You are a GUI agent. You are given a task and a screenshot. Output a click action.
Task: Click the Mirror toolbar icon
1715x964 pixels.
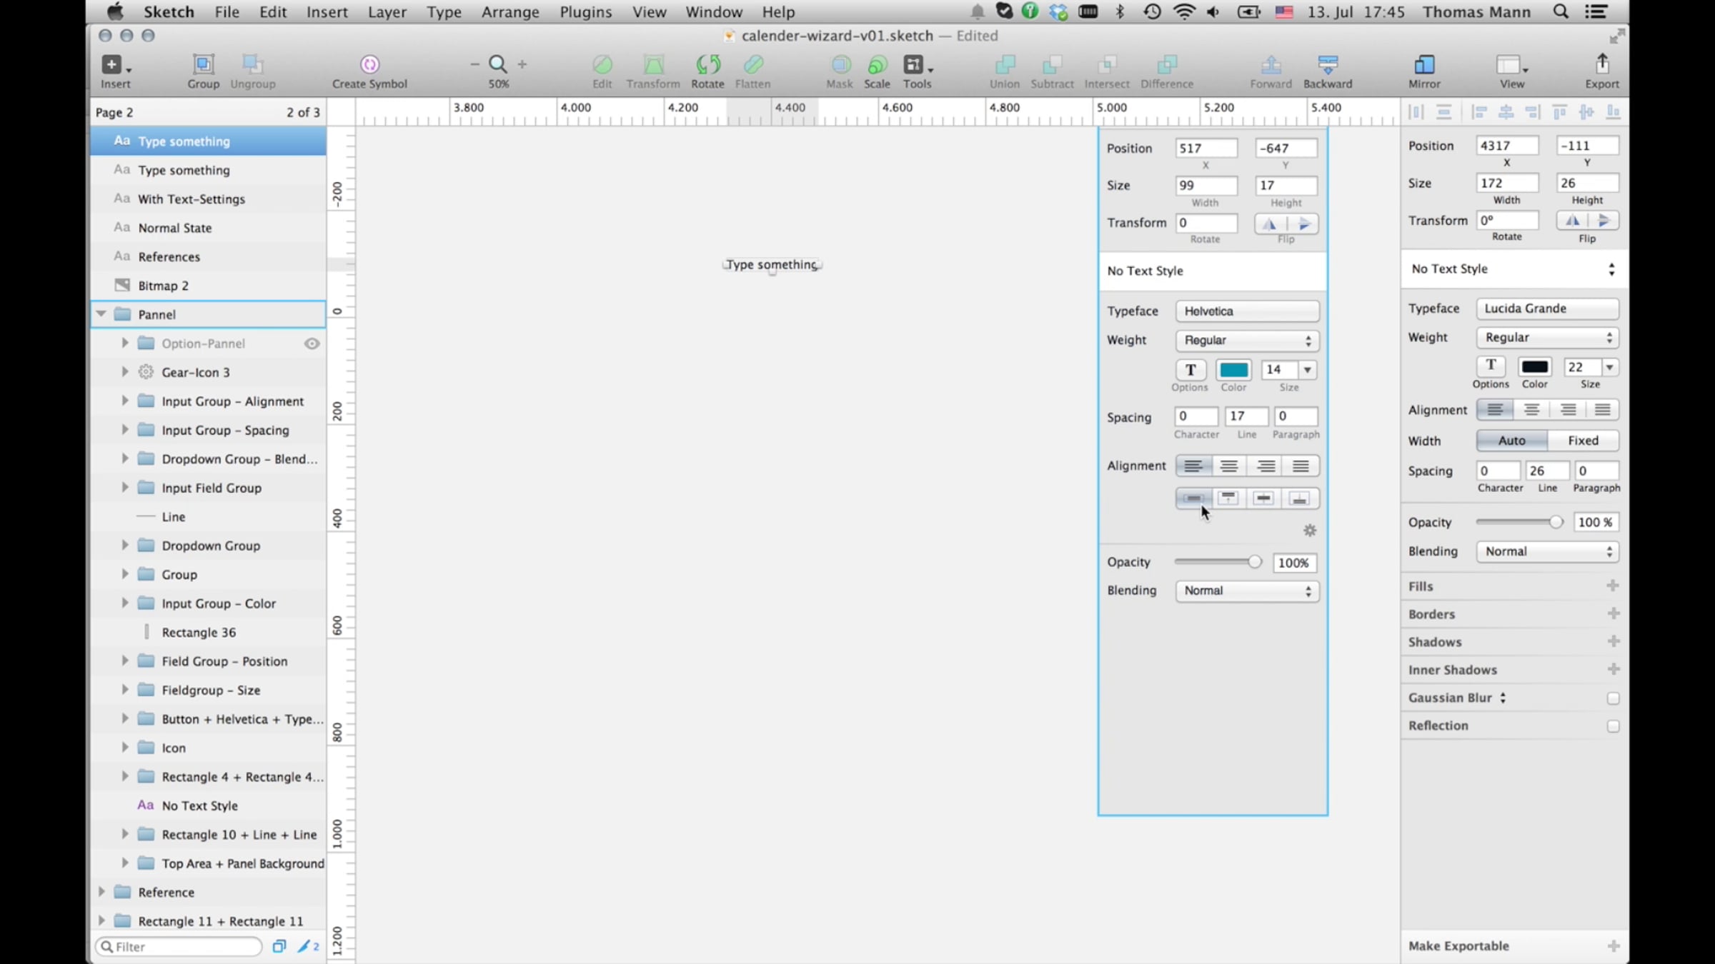(x=1423, y=65)
